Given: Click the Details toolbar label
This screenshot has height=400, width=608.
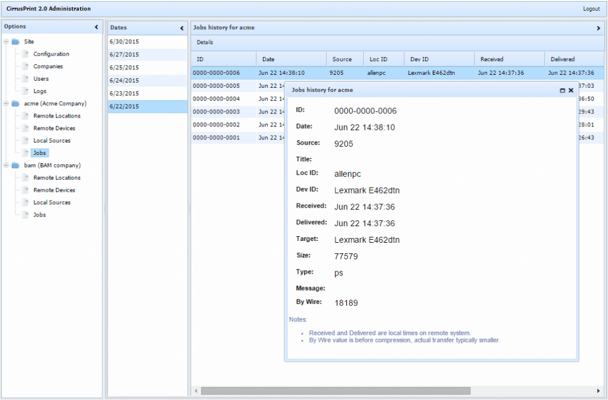Looking at the screenshot, I should [206, 42].
